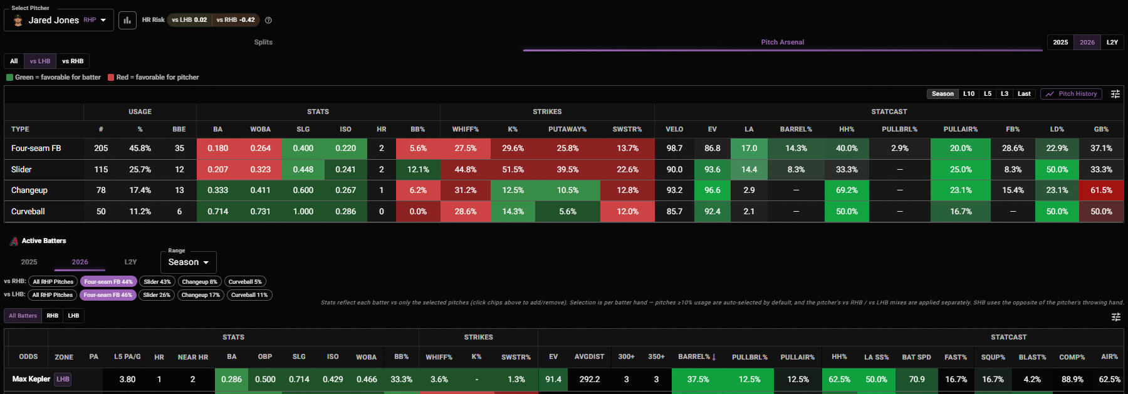Open pitch arsenal table column settings icon
The height and width of the screenshot is (394, 1128).
click(1115, 94)
